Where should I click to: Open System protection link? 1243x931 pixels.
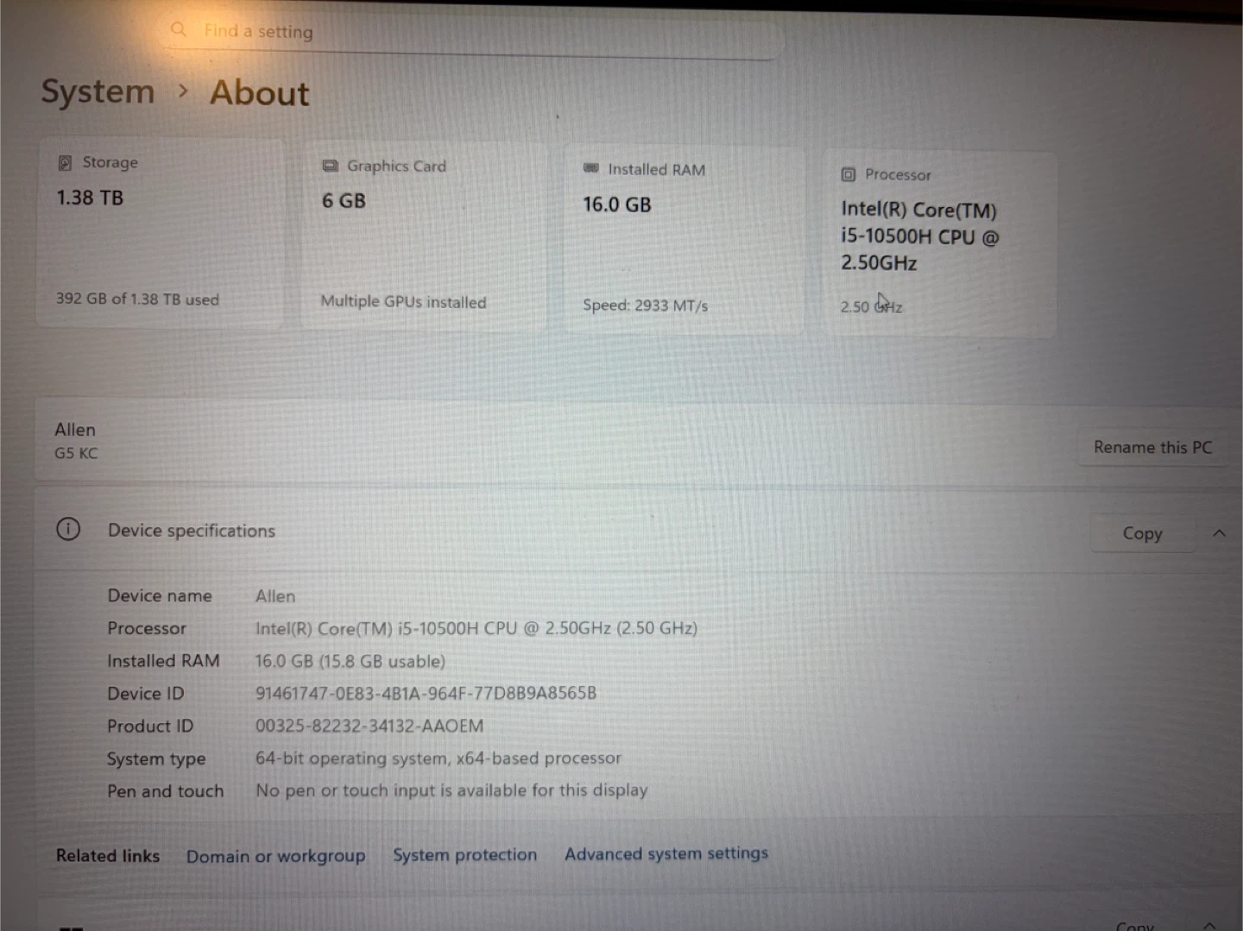[465, 855]
